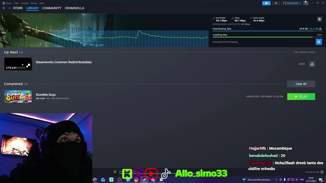
Task: Select Steamworks Common Redistributables title
Action: click(x=64, y=62)
